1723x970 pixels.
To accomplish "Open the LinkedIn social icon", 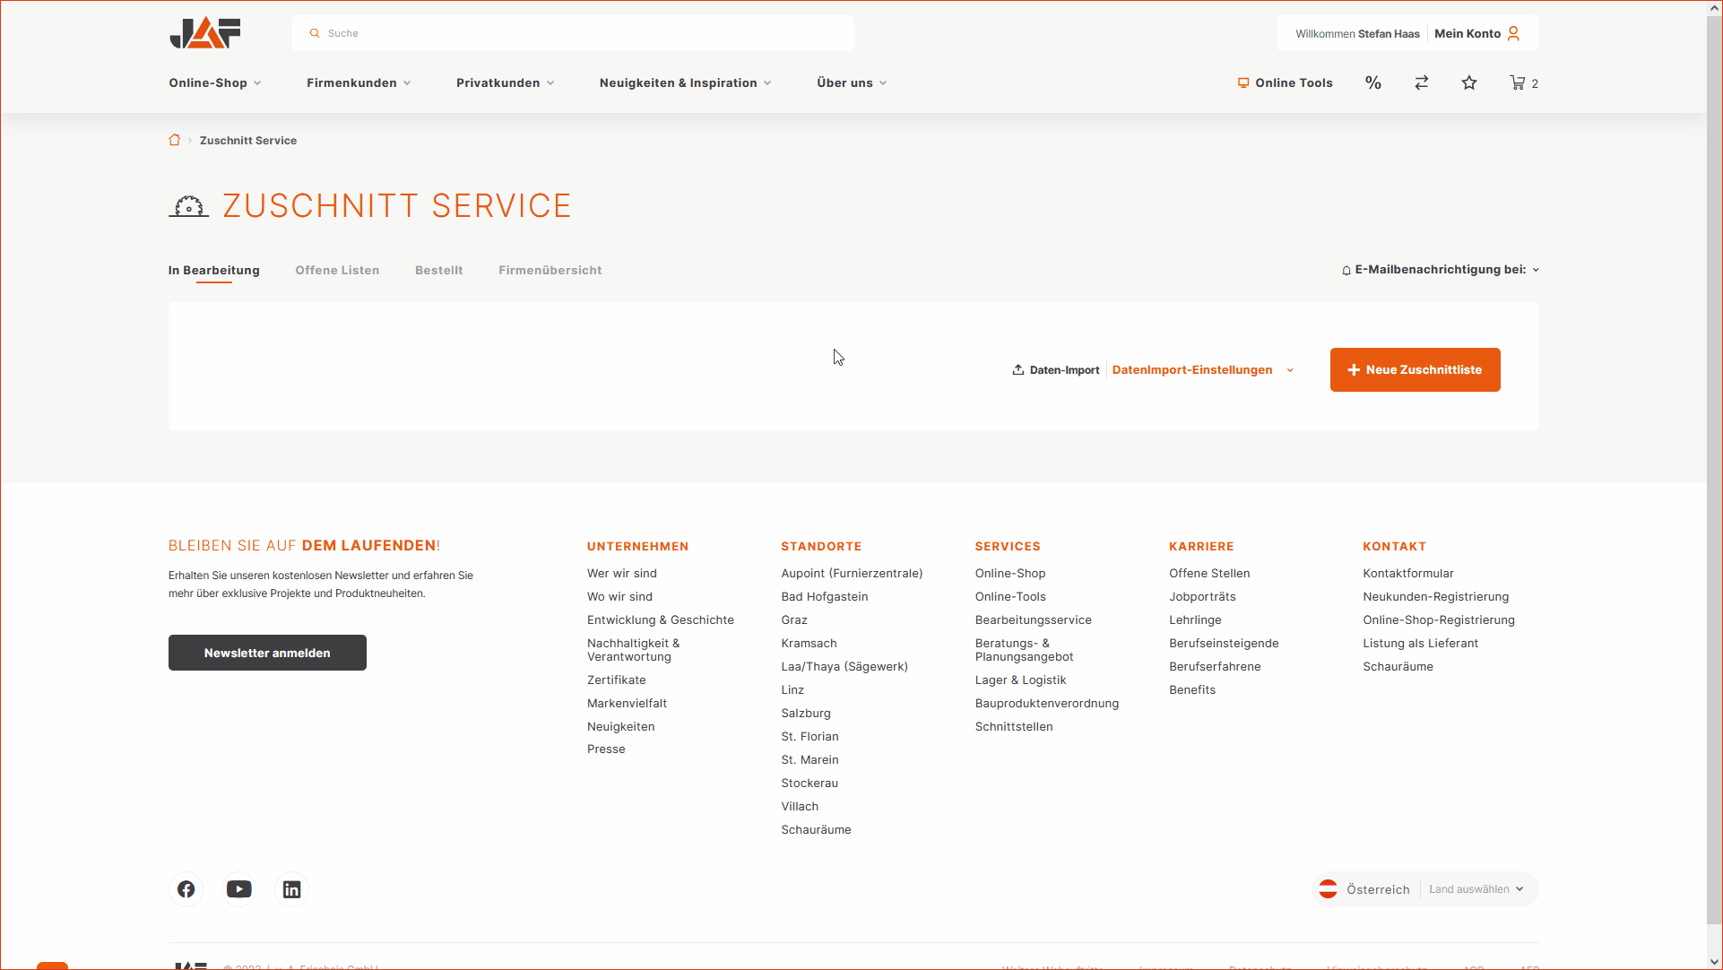I will coord(291,889).
